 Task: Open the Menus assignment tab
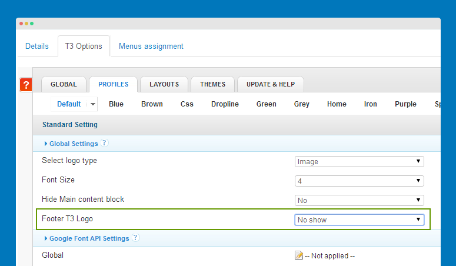[x=151, y=46]
